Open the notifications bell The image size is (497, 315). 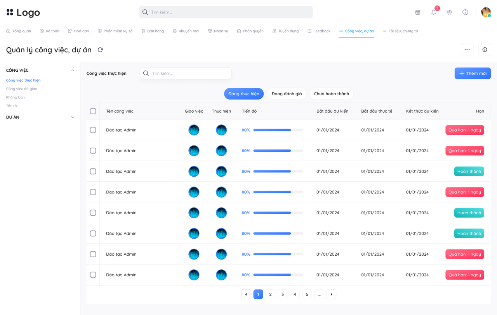click(434, 12)
